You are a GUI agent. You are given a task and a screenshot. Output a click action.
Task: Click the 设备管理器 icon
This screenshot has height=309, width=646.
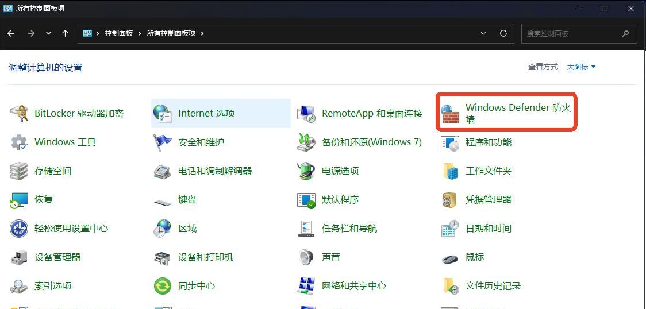click(19, 257)
